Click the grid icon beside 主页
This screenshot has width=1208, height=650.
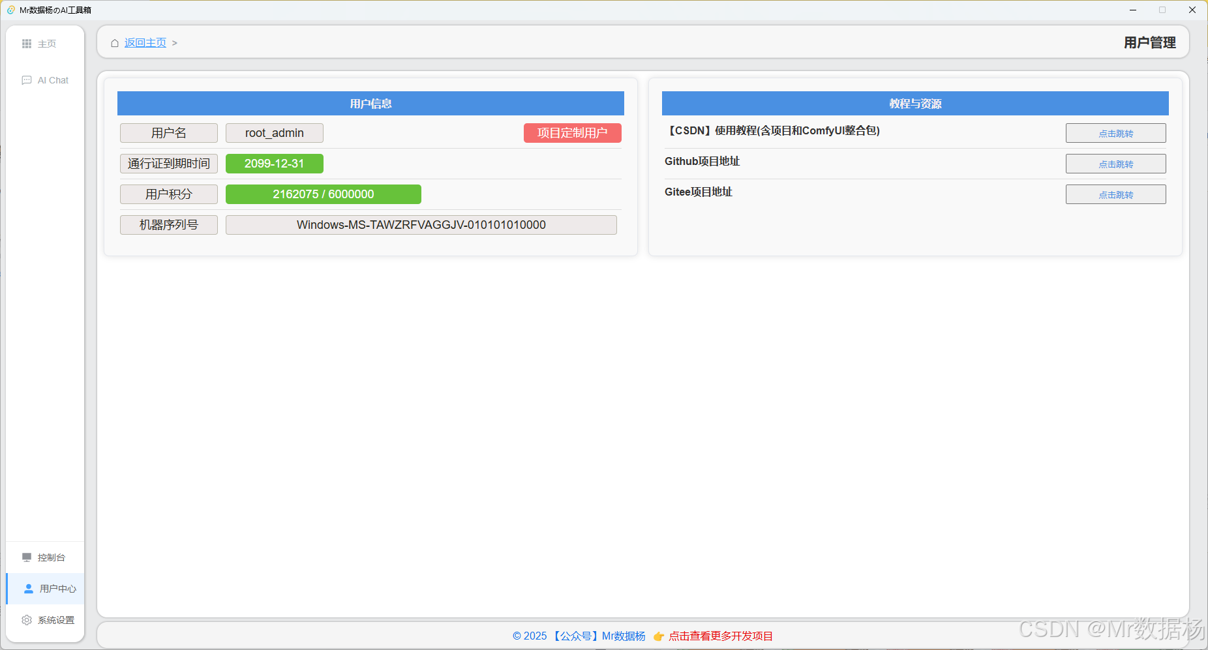point(27,44)
